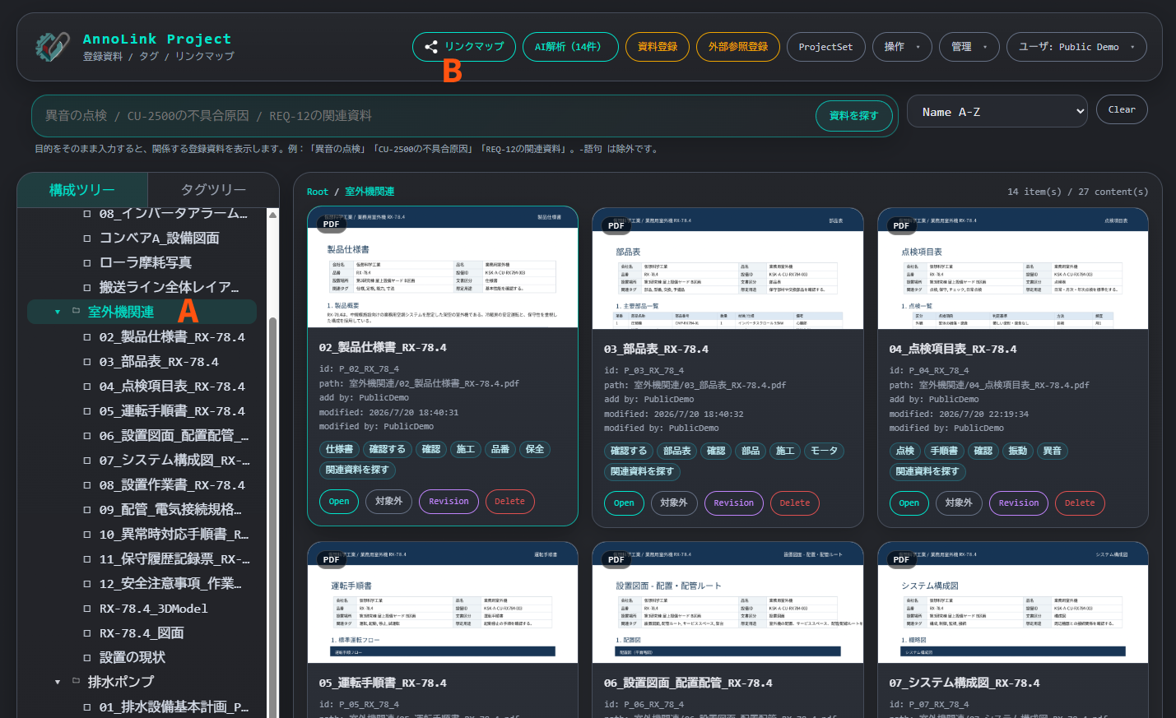Image resolution: width=1176 pixels, height=718 pixels.
Task: Toggle 対象外 on the 03_部品表 card
Action: coord(674,503)
